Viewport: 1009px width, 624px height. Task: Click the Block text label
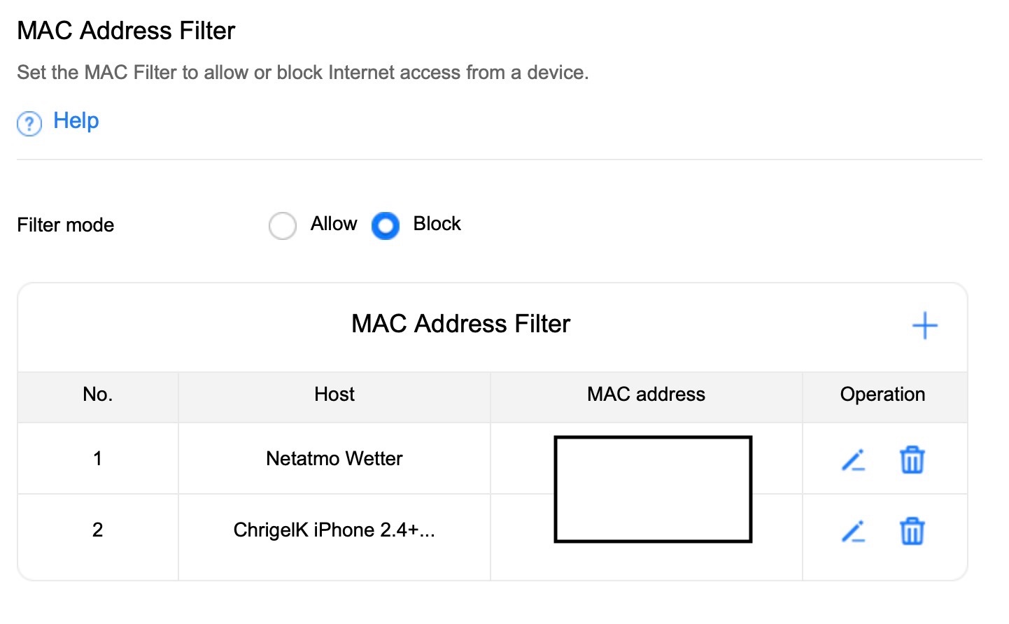[x=437, y=224]
